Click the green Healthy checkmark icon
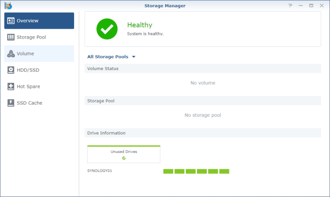Image resolution: width=330 pixels, height=197 pixels. (107, 29)
